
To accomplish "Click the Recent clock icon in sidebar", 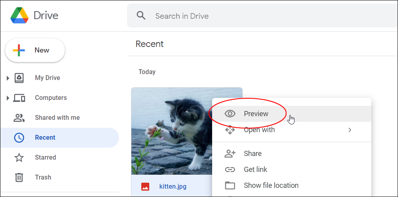I will [x=19, y=138].
